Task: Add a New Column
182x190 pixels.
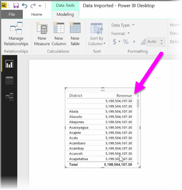Action: pyautogui.click(x=59, y=34)
